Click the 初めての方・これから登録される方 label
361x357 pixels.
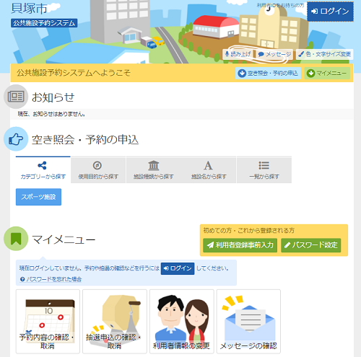[x=249, y=231]
